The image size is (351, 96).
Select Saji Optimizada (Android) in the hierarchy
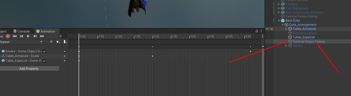pos(304,12)
